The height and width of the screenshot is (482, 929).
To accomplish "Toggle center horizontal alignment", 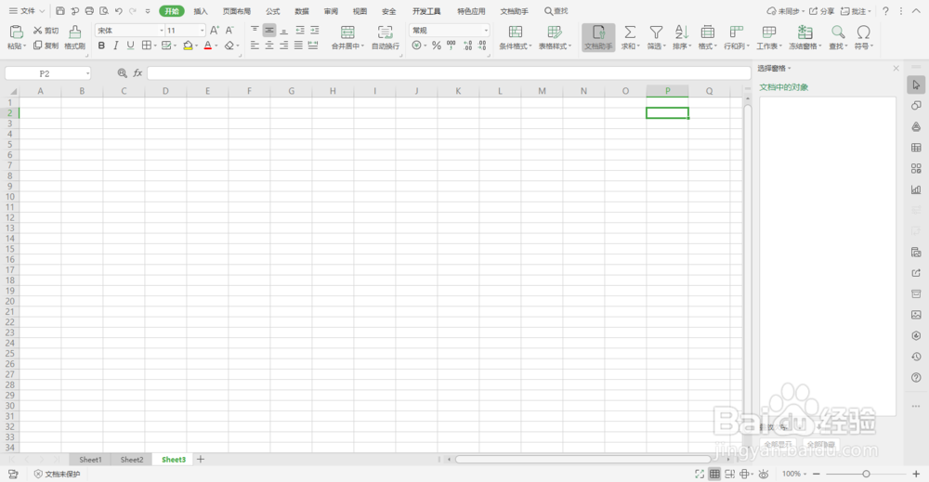I will 269,46.
